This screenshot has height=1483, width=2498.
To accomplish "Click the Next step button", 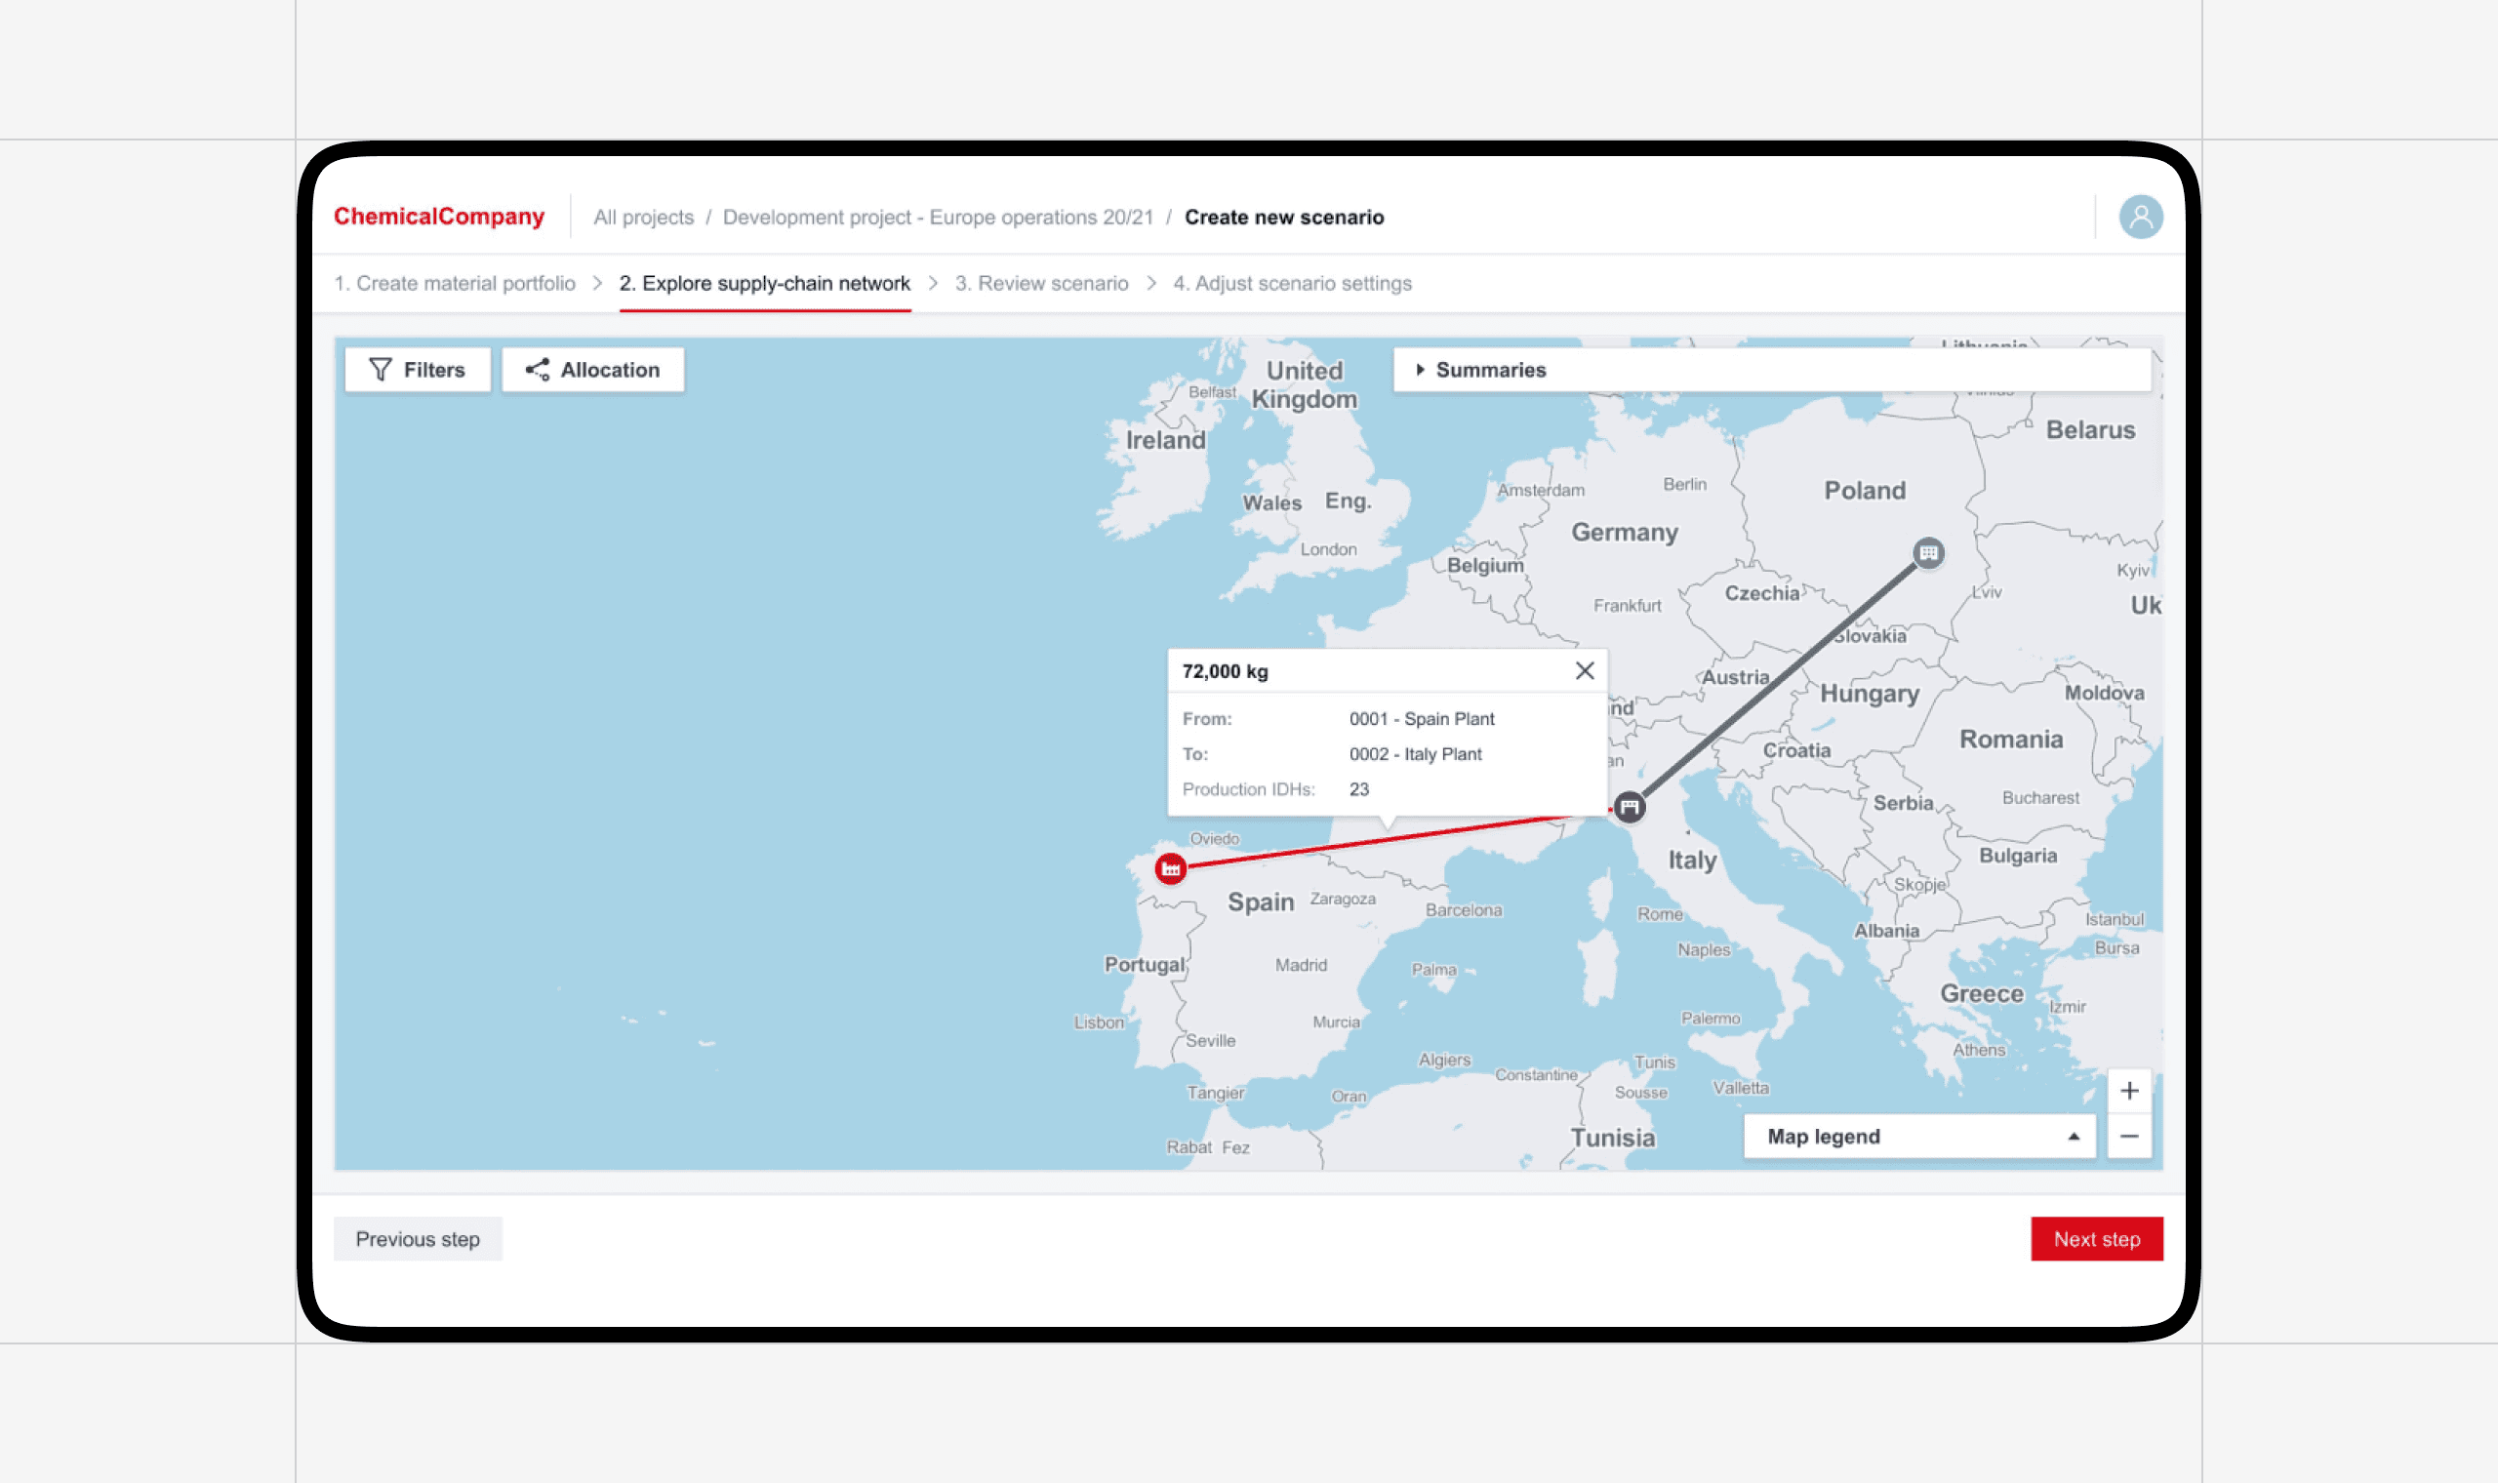I will tap(2095, 1239).
